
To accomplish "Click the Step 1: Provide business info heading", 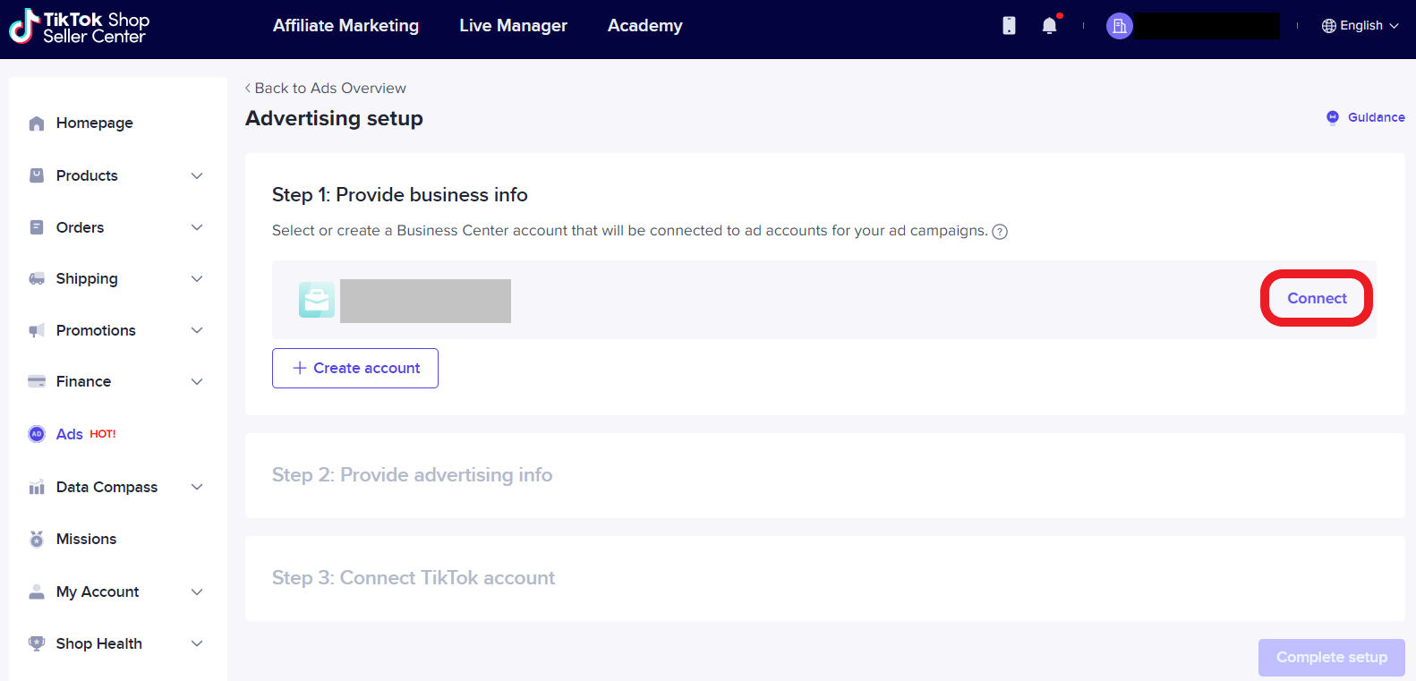I will coord(400,195).
